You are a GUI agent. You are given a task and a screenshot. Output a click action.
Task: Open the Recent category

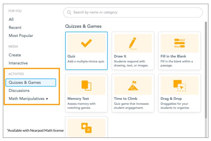click(x=15, y=27)
